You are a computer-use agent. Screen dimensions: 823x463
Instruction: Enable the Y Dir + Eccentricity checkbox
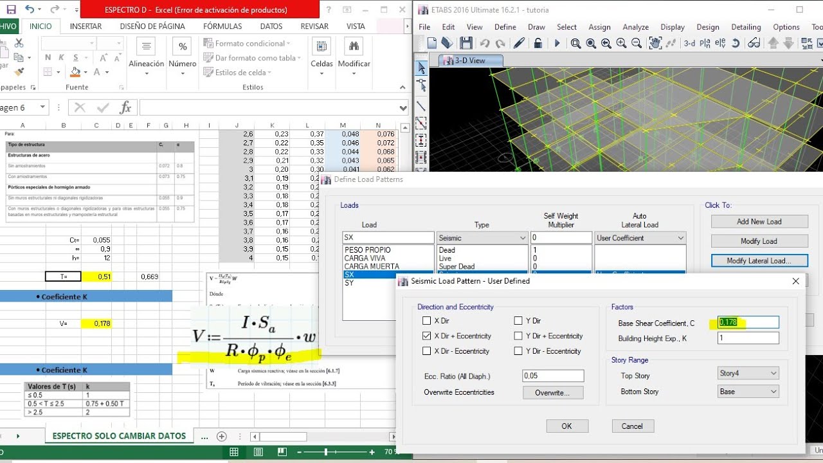coord(518,336)
